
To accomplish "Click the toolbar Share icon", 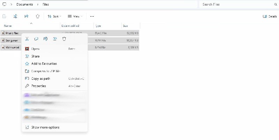I will click(27, 16).
